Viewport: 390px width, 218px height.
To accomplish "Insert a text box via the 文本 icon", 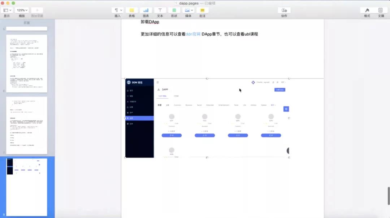I will (x=160, y=10).
